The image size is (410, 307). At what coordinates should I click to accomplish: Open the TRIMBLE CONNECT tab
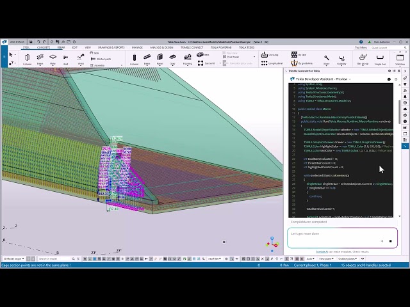click(192, 47)
